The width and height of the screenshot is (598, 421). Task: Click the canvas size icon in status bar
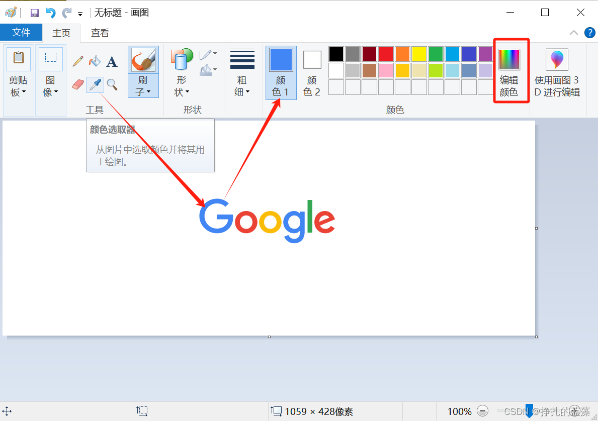pyautogui.click(x=276, y=411)
